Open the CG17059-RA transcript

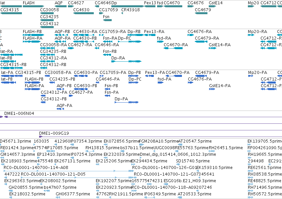click(x=101, y=35)
